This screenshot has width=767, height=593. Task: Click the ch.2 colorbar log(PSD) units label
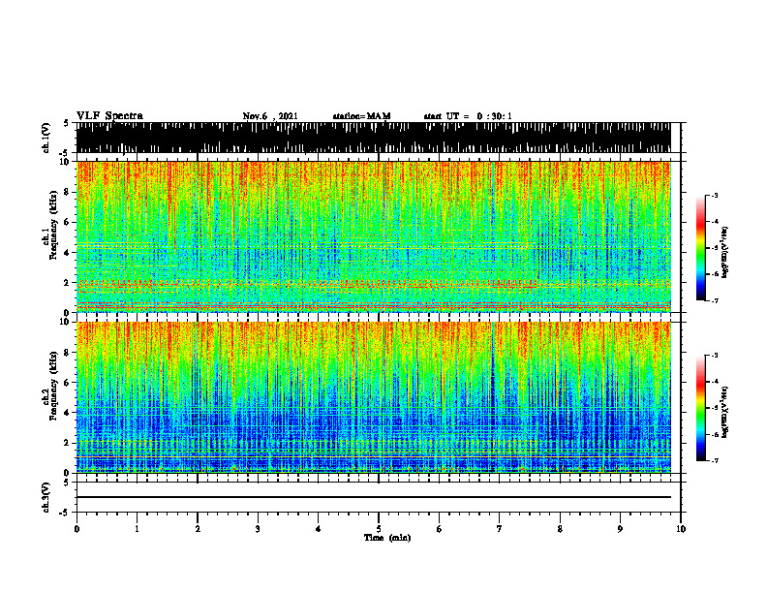coord(725,412)
